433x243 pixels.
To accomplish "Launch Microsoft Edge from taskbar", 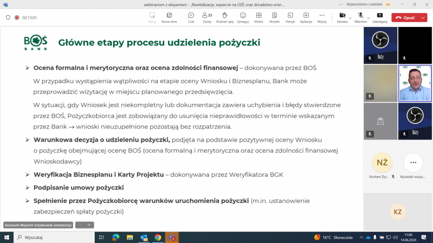I will [116, 237].
